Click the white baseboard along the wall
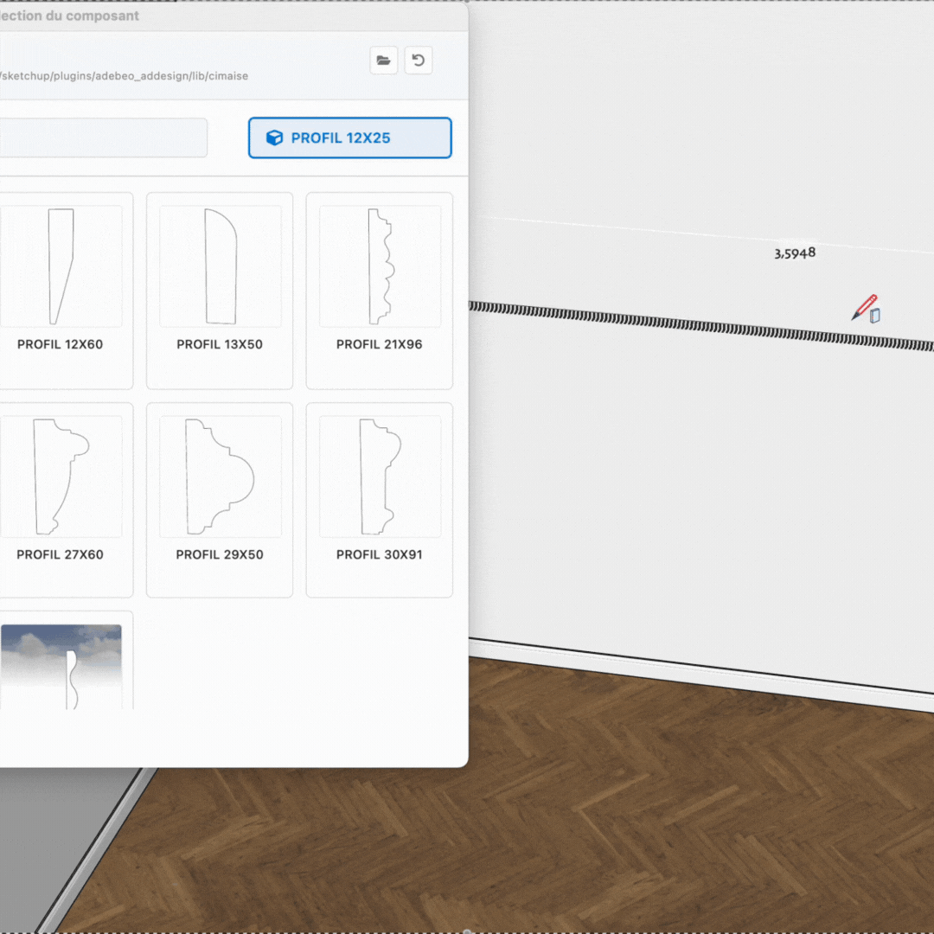 [x=692, y=669]
